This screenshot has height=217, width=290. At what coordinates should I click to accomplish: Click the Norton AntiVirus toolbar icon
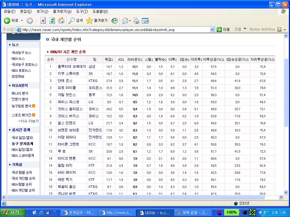coord(279,29)
